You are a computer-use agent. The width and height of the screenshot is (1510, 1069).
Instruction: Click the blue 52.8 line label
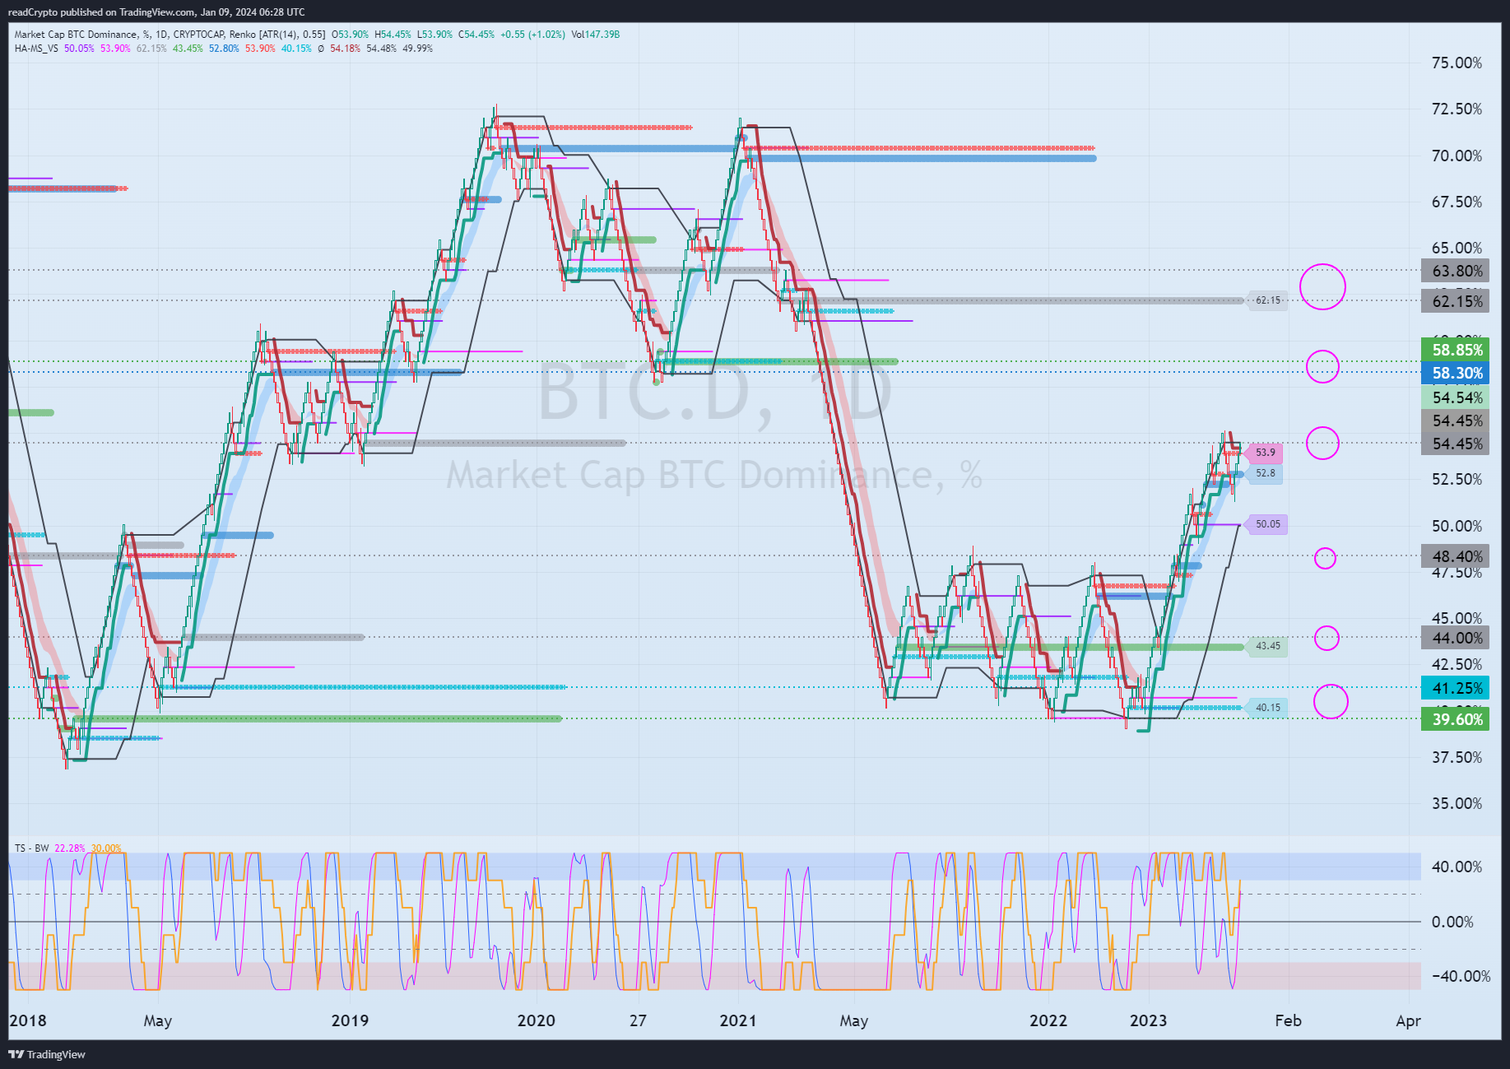tap(1264, 473)
